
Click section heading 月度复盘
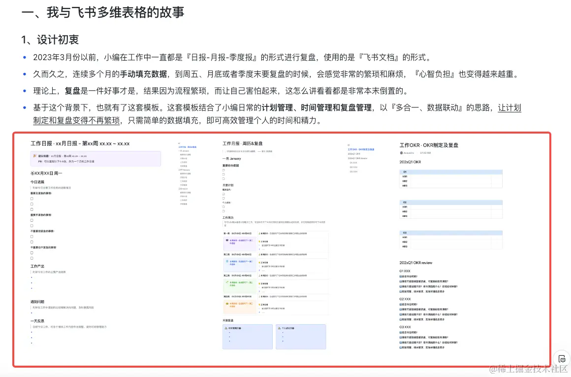point(228,320)
